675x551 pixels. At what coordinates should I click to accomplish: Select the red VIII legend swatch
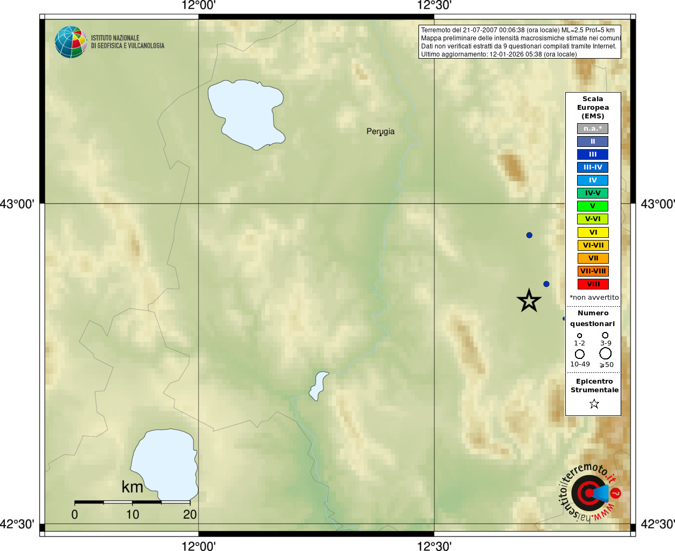pyautogui.click(x=593, y=284)
